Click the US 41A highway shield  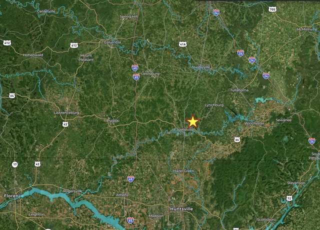(182, 44)
